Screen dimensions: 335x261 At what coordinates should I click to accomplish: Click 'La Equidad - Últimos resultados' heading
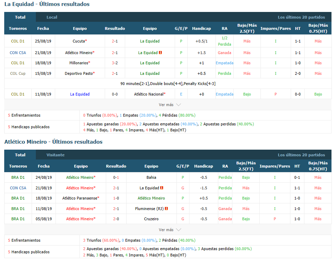pyautogui.click(x=47, y=4)
